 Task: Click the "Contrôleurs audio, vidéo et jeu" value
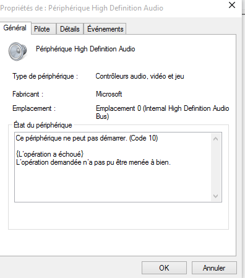coord(140,76)
